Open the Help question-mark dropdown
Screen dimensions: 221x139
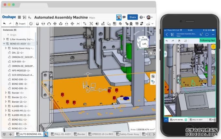(142, 17)
